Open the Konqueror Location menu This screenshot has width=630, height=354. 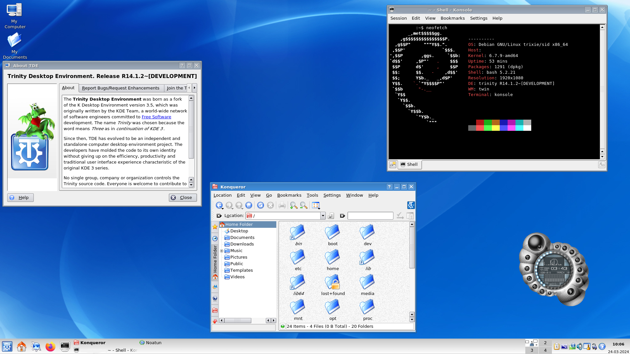coord(222,195)
